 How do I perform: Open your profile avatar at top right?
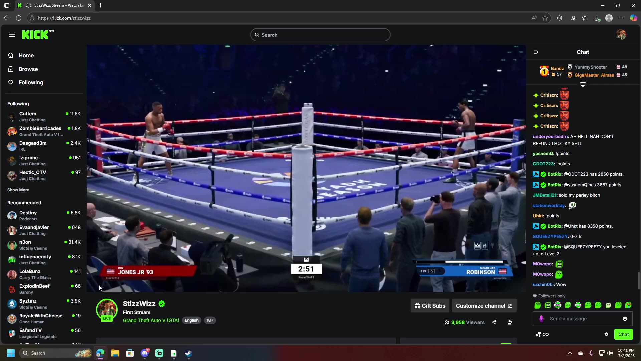tap(621, 34)
